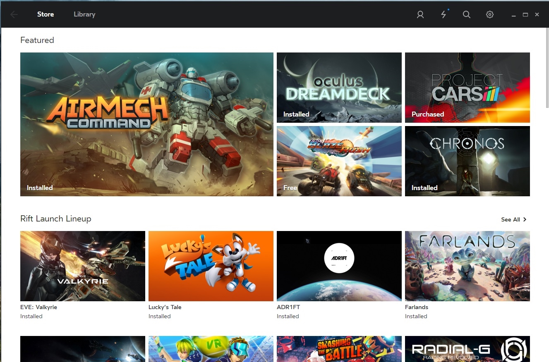Open Project Cars featured tile
549x362 pixels.
467,88
